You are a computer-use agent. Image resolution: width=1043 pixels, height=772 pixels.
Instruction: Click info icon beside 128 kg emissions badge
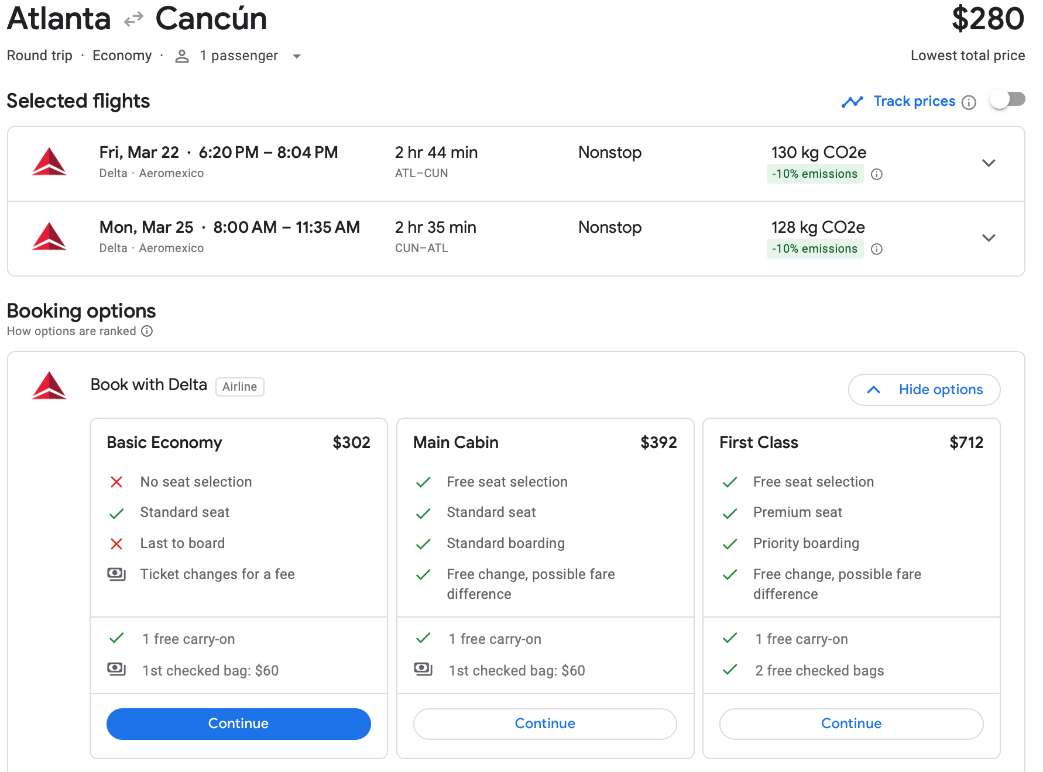(x=876, y=249)
